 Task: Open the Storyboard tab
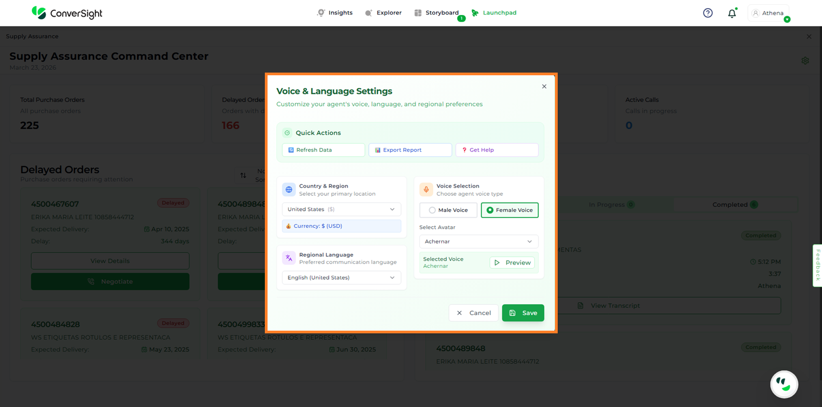[437, 13]
